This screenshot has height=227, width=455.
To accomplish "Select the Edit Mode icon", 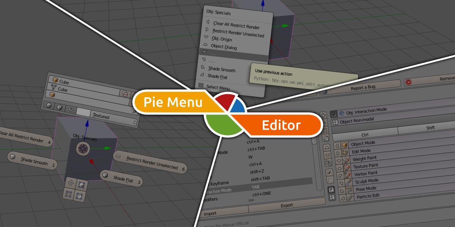I will pyautogui.click(x=345, y=152).
